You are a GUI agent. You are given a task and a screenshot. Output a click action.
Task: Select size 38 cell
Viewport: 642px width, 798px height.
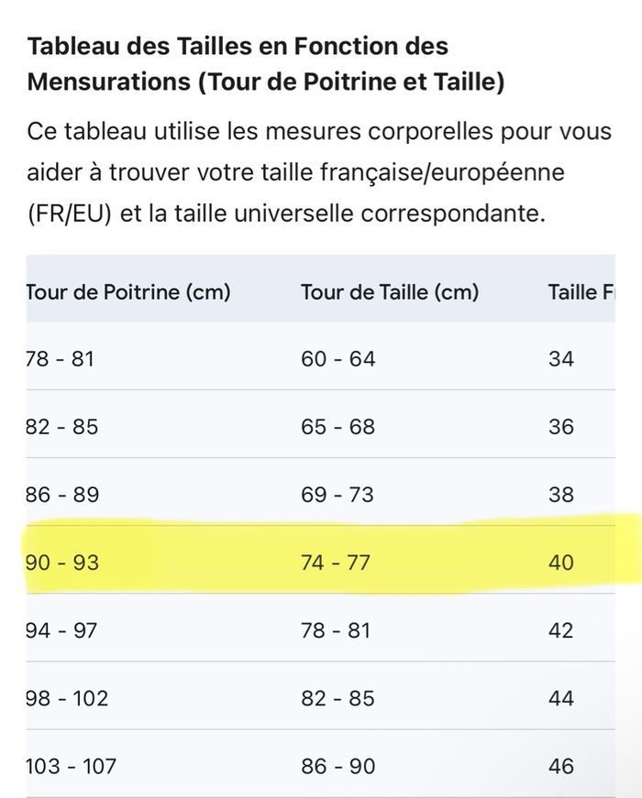[x=561, y=495]
